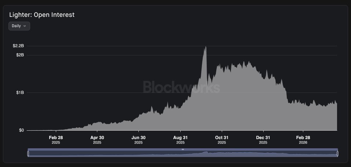Click the Oct 31 2025 axis label
Viewport: 351px width, 167px height.
pyautogui.click(x=222, y=140)
